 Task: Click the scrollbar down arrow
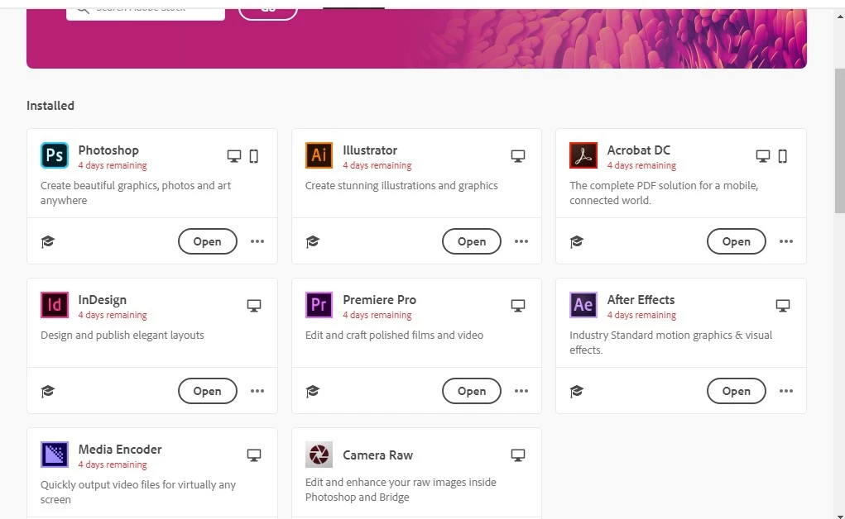click(839, 515)
